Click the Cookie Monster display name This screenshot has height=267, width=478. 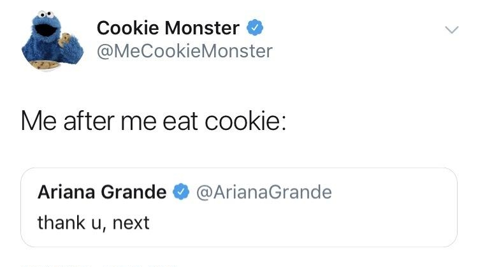(168, 28)
